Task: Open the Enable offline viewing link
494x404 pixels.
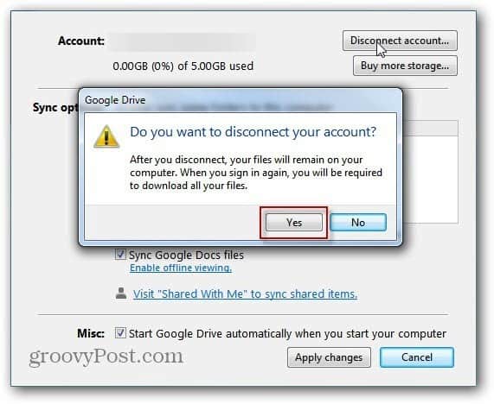Action: (181, 268)
